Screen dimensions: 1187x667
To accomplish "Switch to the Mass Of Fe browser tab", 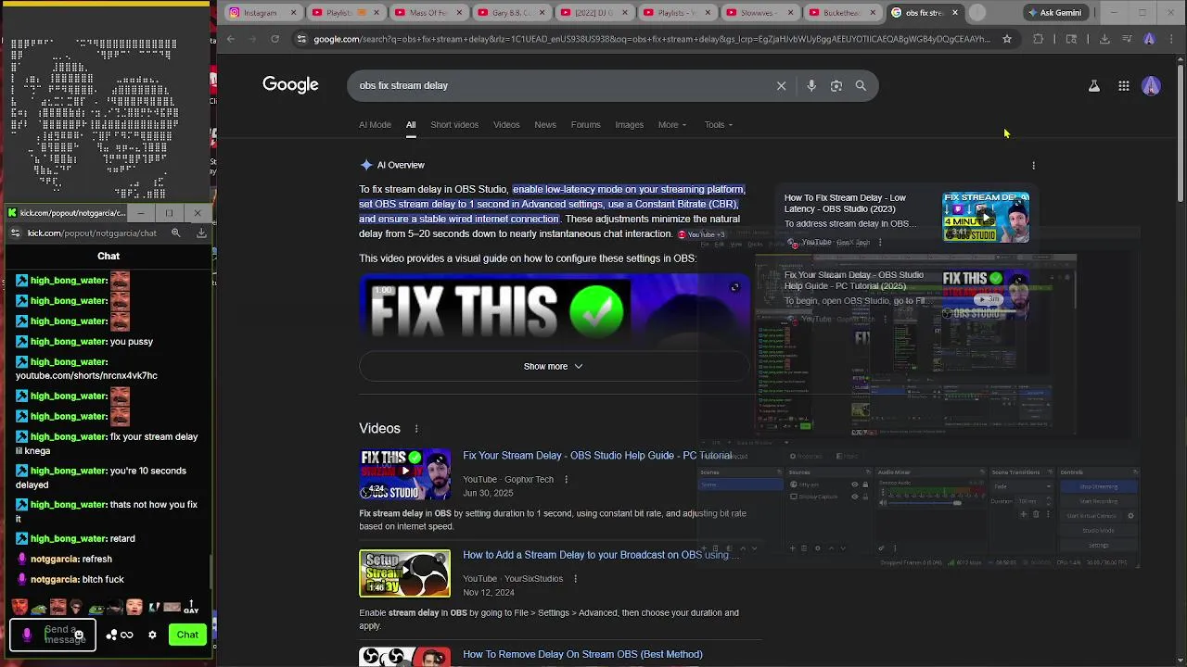I will click(427, 13).
